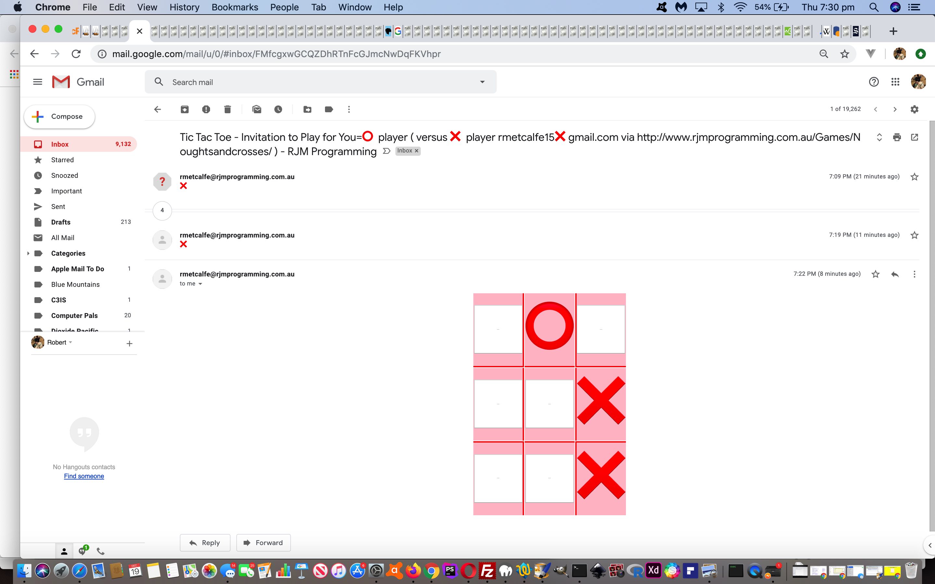
Task: Click the report spam icon in toolbar
Action: [x=206, y=109]
